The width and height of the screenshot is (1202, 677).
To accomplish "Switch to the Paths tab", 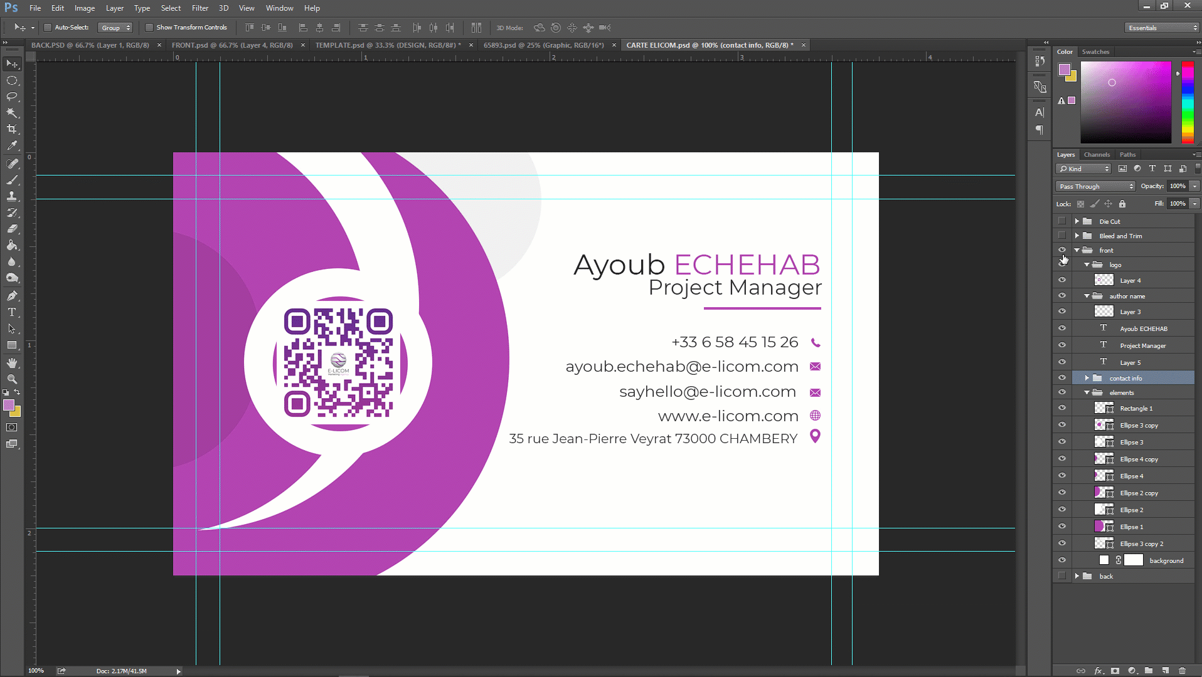I will pos(1128,154).
